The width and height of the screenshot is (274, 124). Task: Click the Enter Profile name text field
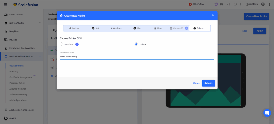[136, 57]
